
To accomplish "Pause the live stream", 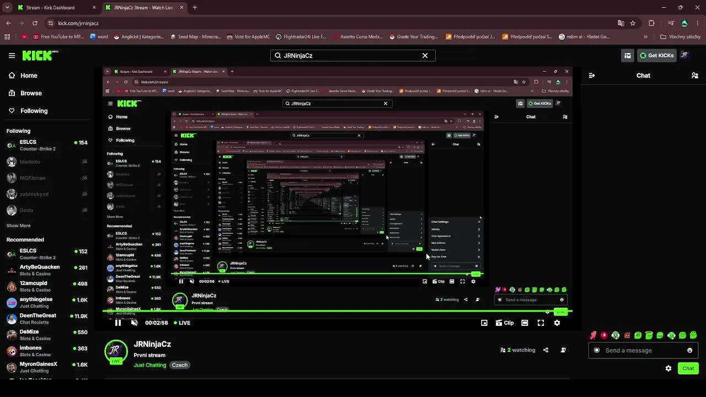I will (118, 323).
